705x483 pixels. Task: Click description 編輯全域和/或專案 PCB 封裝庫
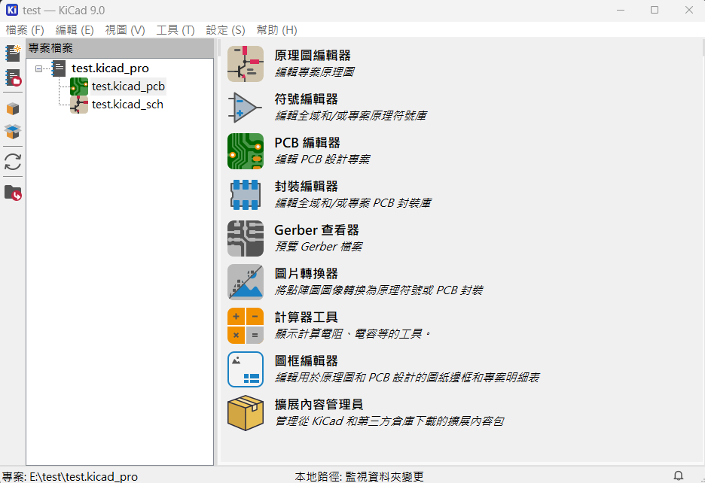point(353,202)
